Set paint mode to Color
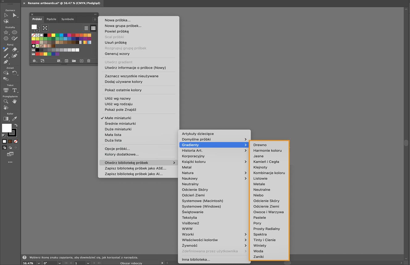This screenshot has height=265, width=410. (4, 141)
